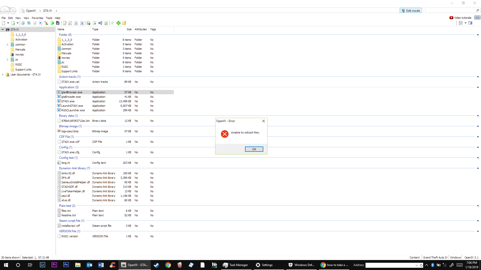The width and height of the screenshot is (481, 270).
Task: Click the green play arrow toolbar icon
Action: [x=52, y=23]
